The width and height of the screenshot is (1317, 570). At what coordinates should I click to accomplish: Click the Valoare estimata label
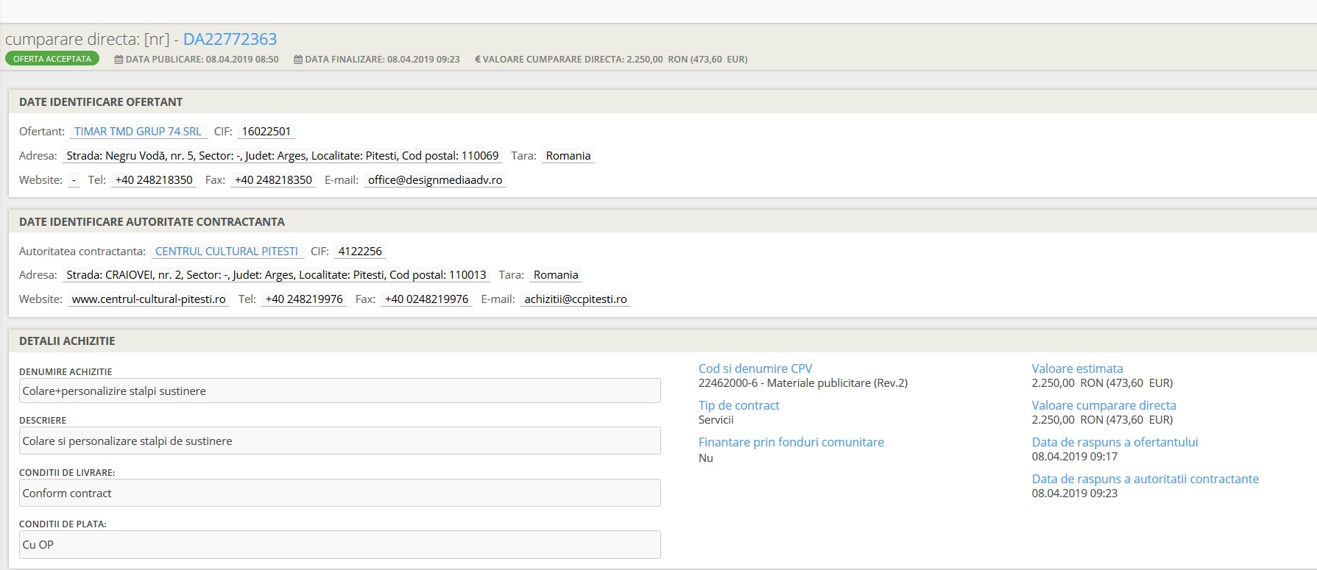tap(1078, 368)
